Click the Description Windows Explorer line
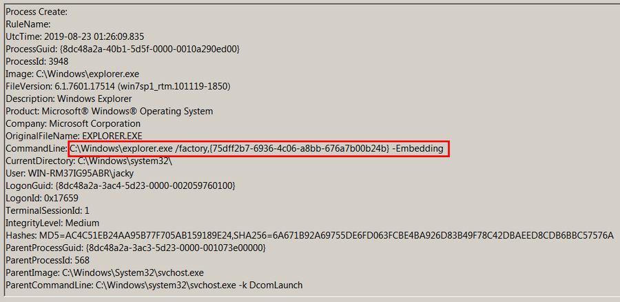 pos(69,99)
